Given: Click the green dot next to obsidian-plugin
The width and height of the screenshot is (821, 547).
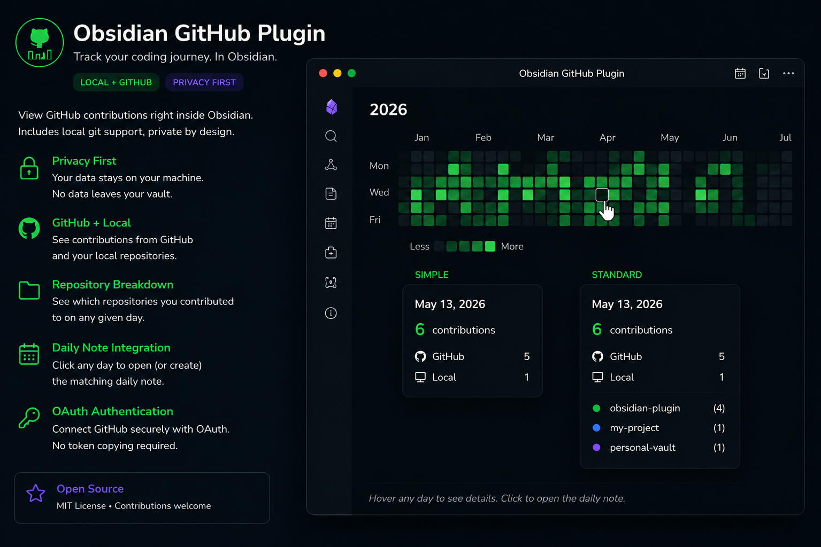Looking at the screenshot, I should coord(596,408).
